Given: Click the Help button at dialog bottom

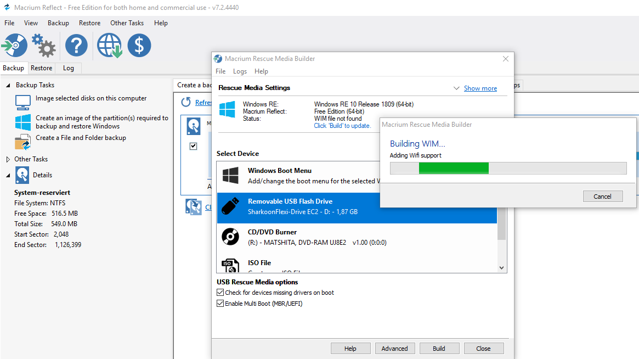Looking at the screenshot, I should [350, 349].
